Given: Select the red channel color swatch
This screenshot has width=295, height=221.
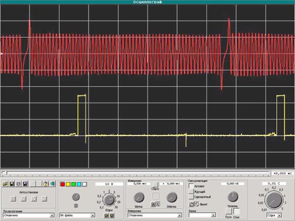Looking at the screenshot, I should [63, 184].
